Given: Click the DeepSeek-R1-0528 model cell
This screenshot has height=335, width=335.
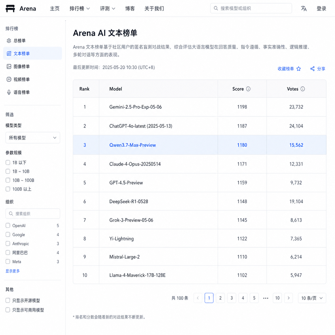Looking at the screenshot, I should pos(158,201).
